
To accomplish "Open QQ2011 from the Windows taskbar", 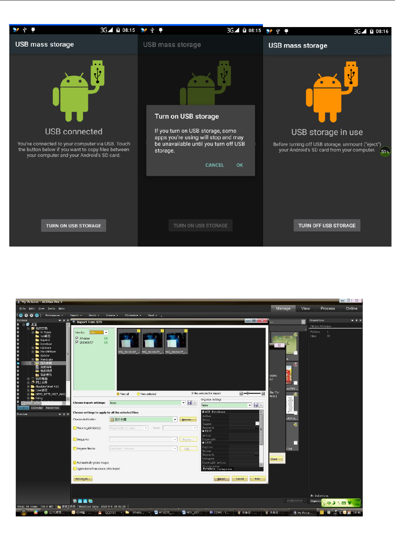I will tap(110, 512).
